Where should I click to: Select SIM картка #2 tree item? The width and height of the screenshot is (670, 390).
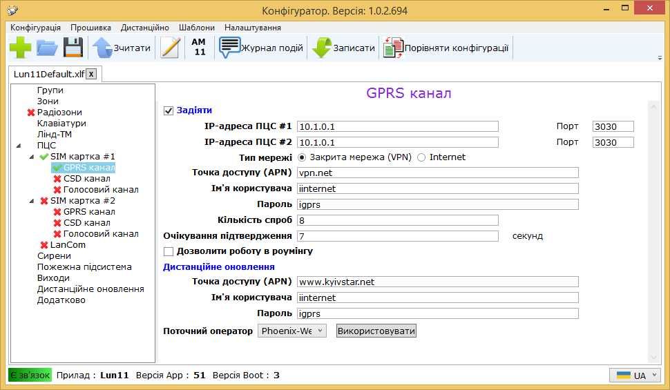tap(82, 201)
